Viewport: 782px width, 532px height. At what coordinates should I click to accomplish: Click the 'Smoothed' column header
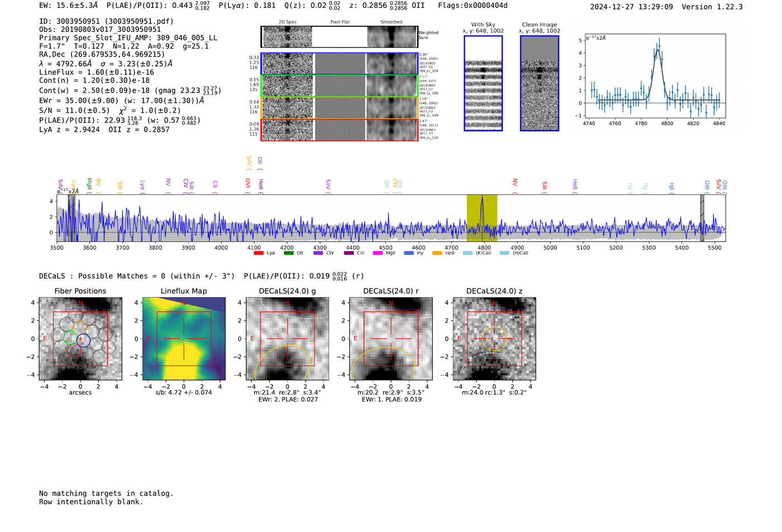(x=392, y=22)
